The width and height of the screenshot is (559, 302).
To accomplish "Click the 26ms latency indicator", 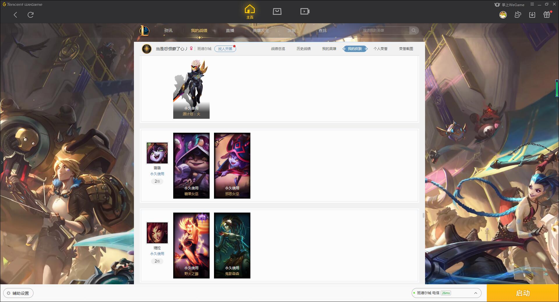I will pos(446,293).
